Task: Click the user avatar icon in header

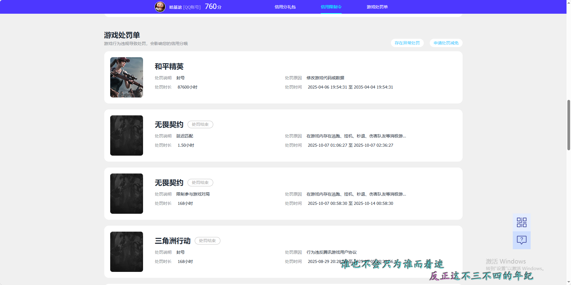Action: (160, 7)
